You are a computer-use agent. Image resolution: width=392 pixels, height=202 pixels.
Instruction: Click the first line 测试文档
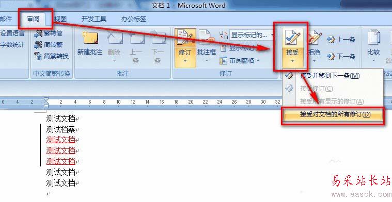[61, 119]
